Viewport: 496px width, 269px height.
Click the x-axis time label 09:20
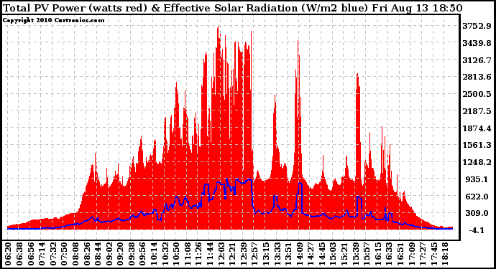[x=121, y=254]
